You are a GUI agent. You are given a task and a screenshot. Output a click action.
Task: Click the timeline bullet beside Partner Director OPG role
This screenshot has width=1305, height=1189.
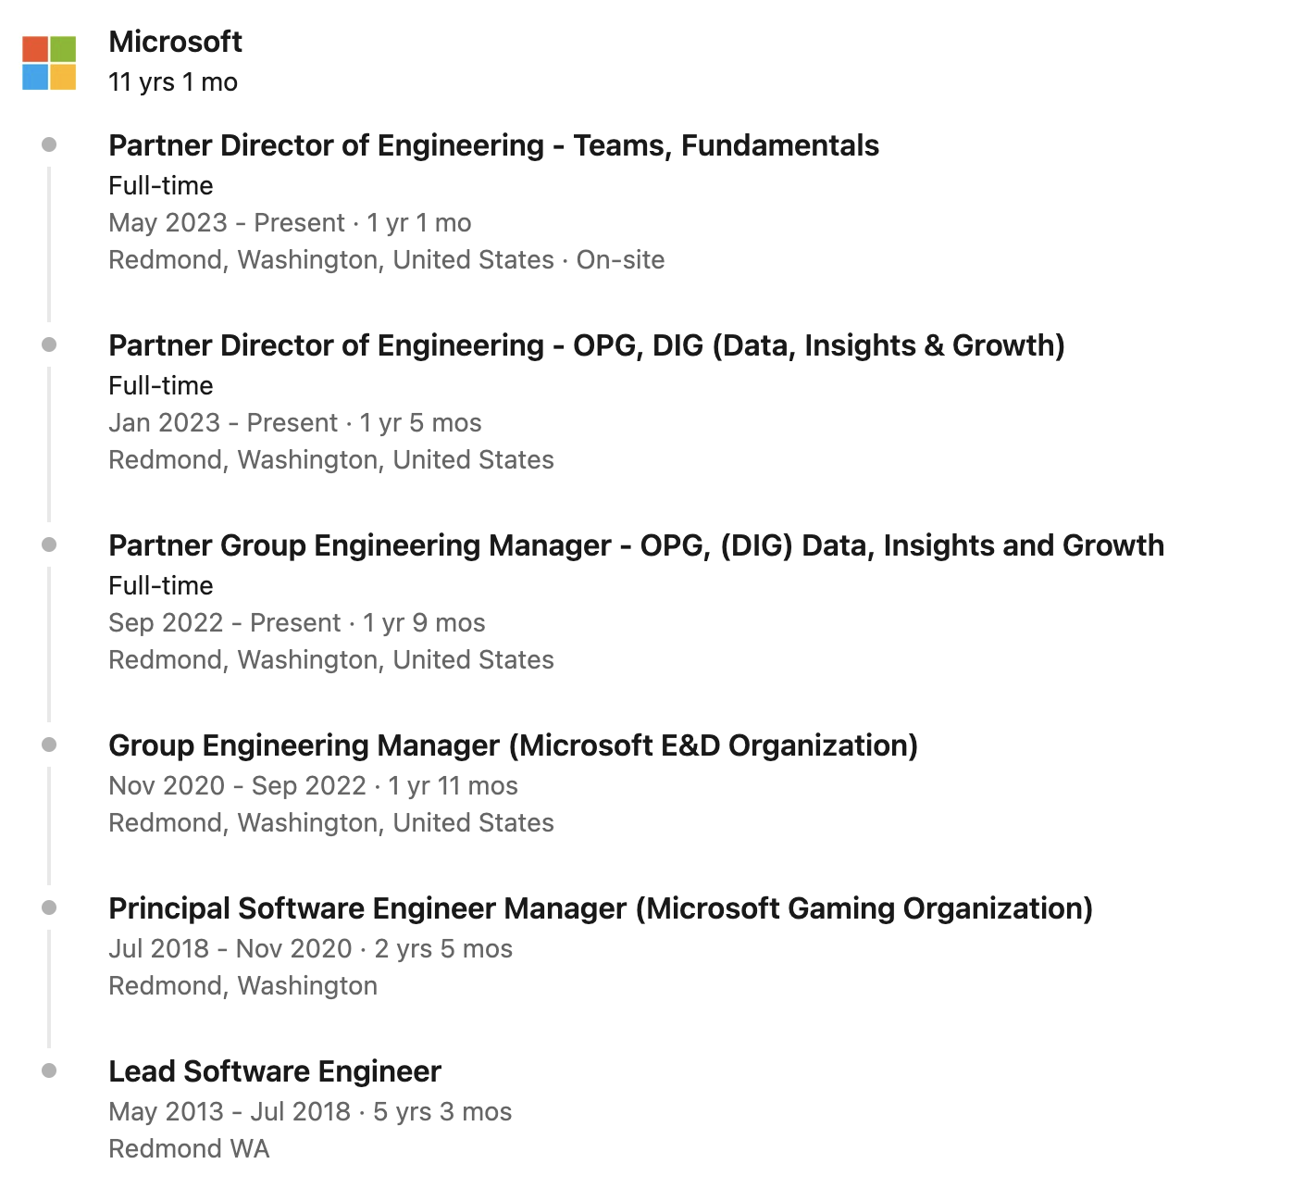tap(49, 344)
